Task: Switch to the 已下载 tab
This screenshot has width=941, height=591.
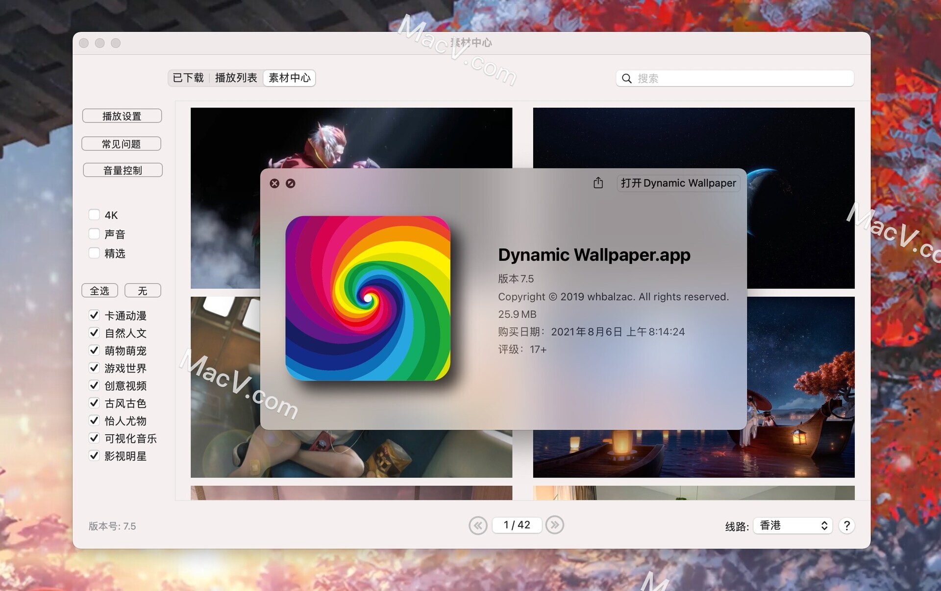Action: (x=188, y=78)
